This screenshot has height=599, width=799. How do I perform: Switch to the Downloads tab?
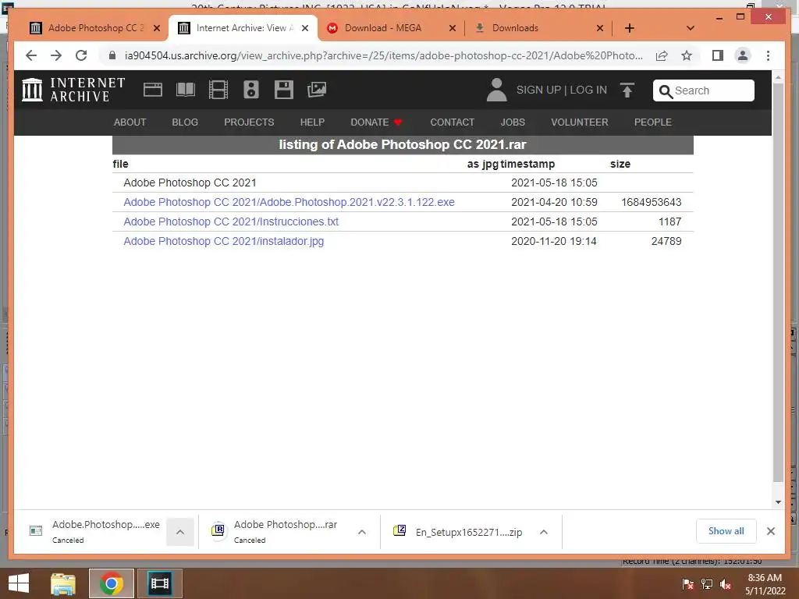point(515,28)
